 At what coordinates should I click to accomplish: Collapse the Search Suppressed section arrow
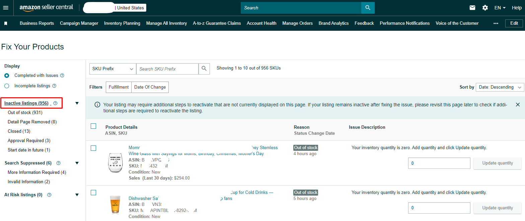pos(77,163)
